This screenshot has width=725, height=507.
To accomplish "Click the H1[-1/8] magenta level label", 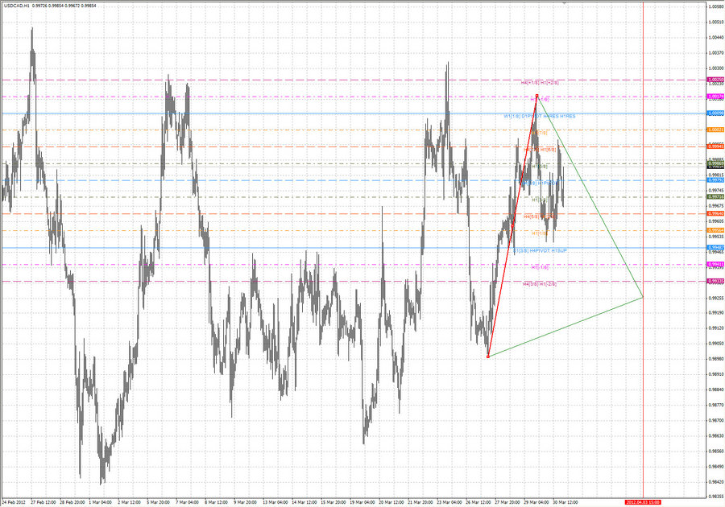I will coord(538,268).
